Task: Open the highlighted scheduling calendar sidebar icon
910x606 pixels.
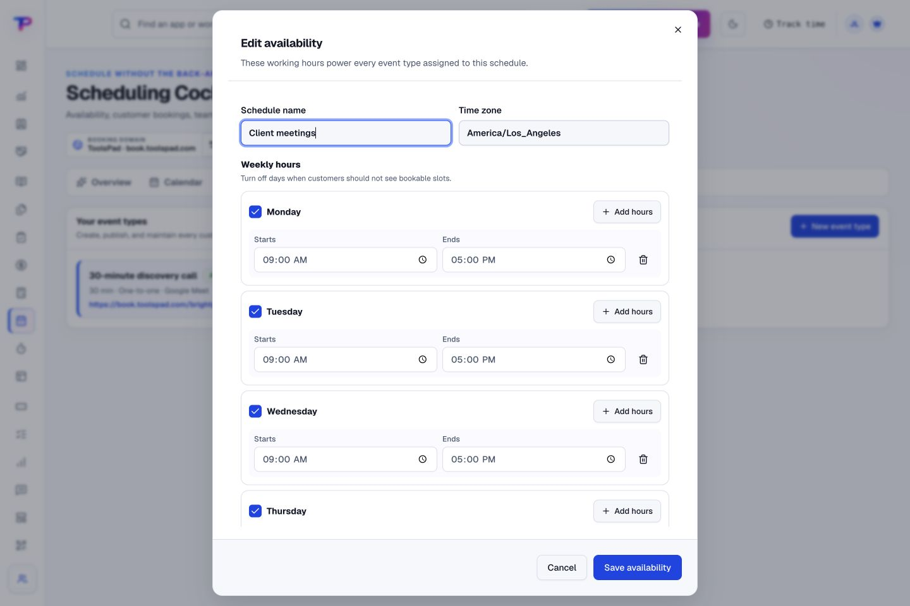Action: pos(21,321)
